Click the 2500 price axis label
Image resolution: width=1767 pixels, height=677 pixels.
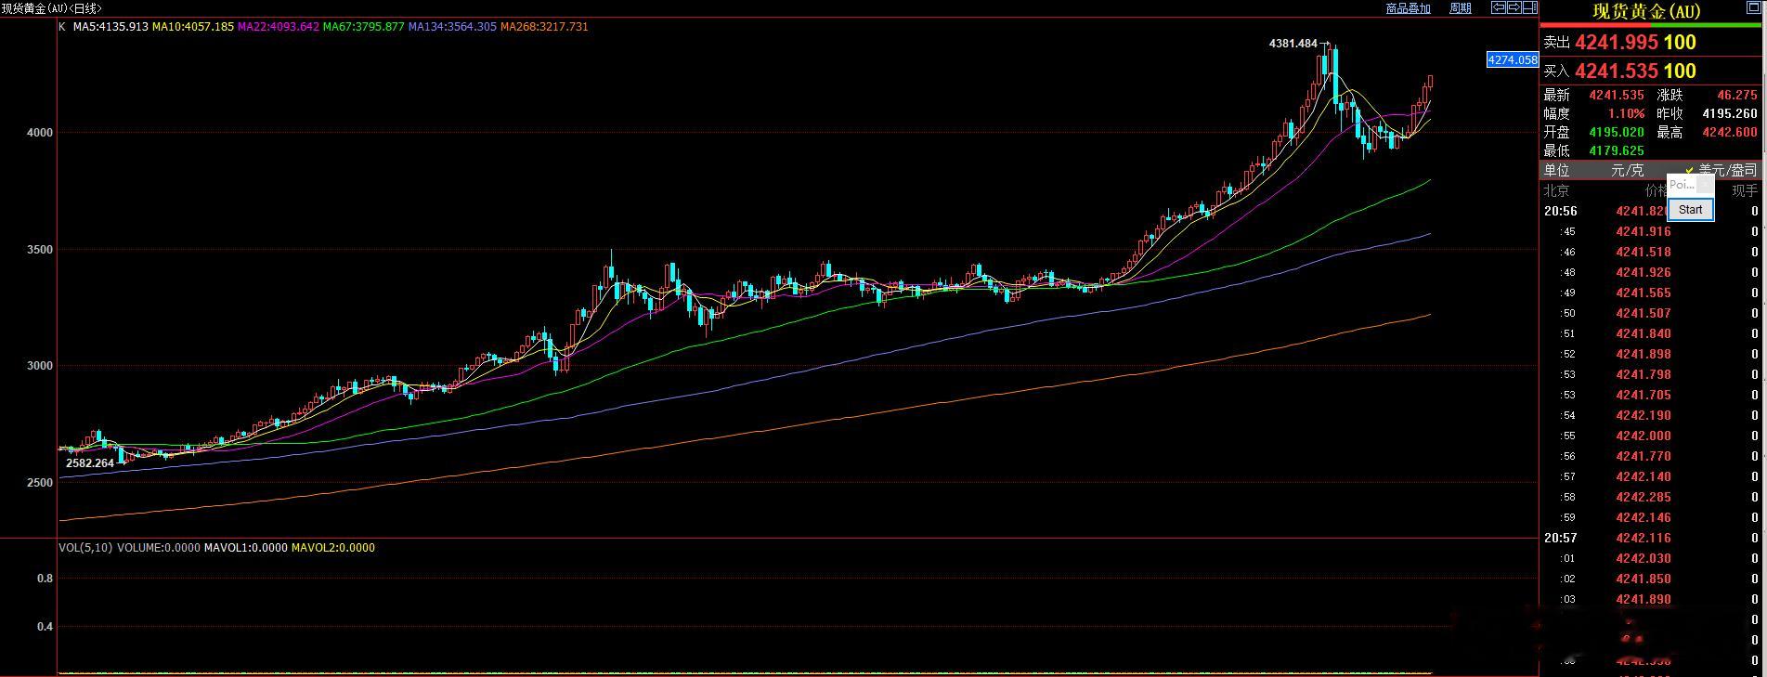40,483
